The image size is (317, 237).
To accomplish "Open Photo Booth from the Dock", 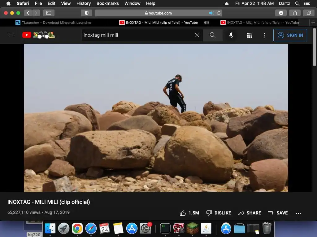I will point(179,228).
